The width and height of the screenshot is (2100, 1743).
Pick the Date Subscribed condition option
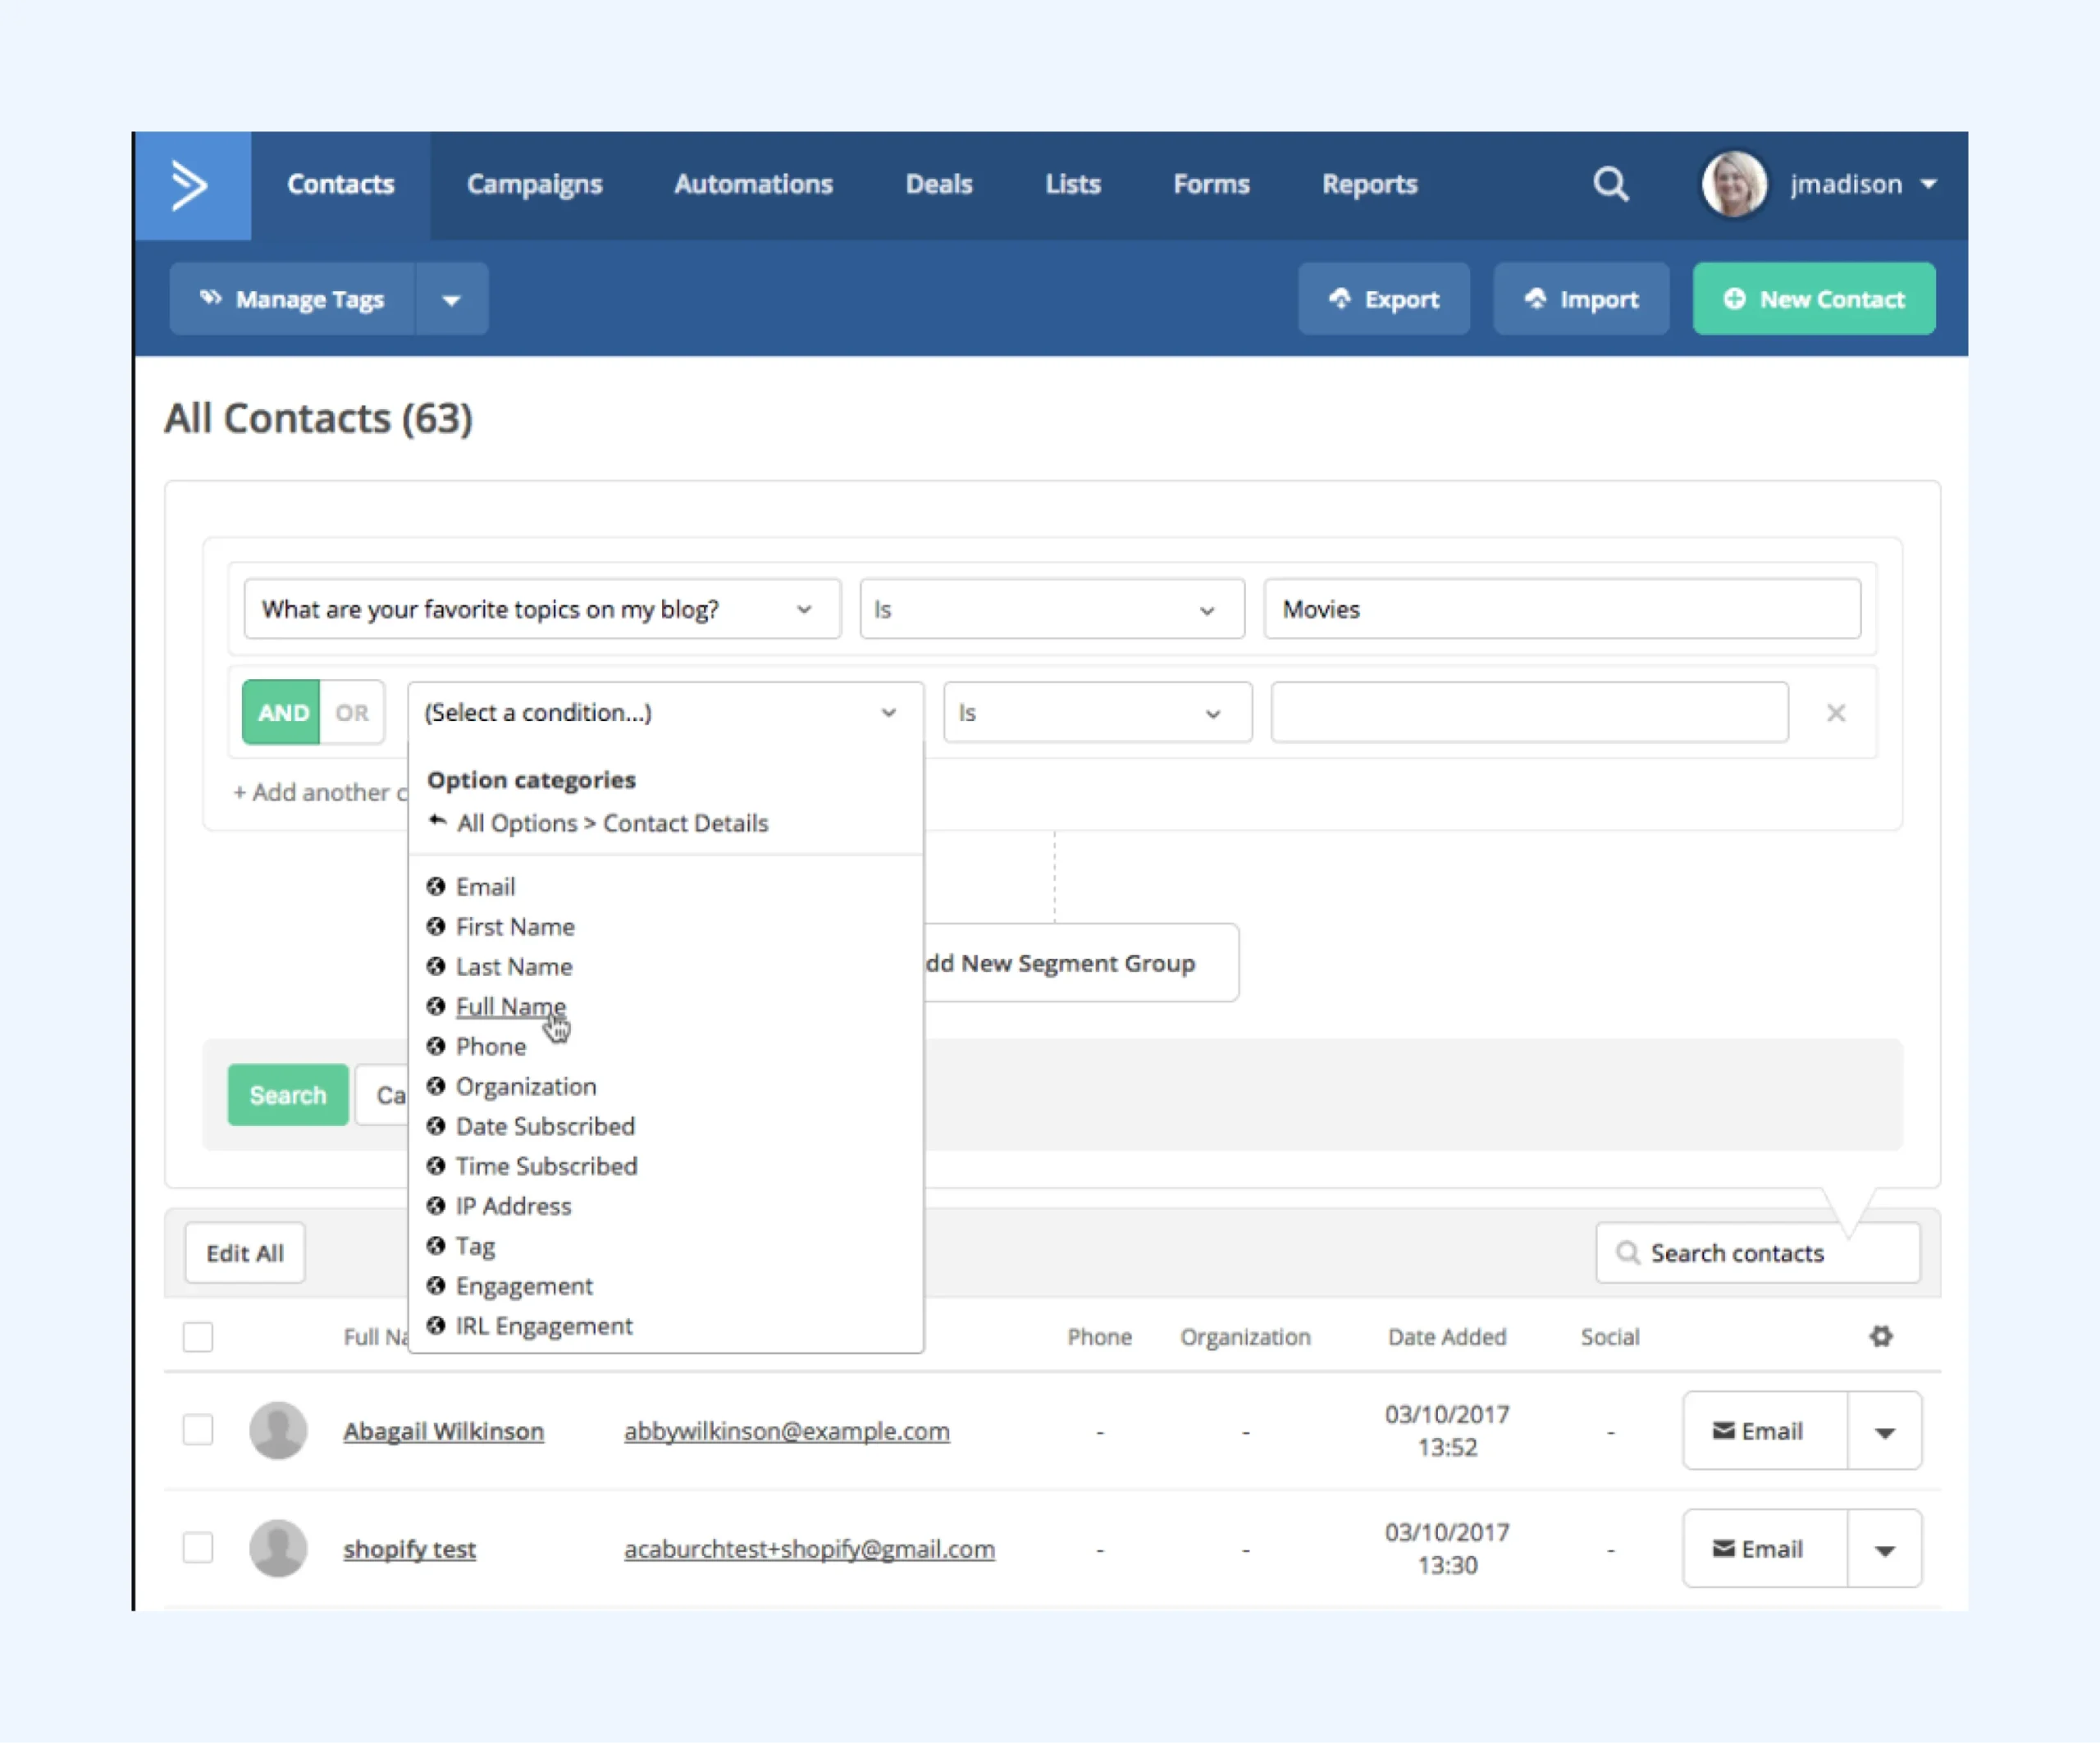click(545, 1127)
